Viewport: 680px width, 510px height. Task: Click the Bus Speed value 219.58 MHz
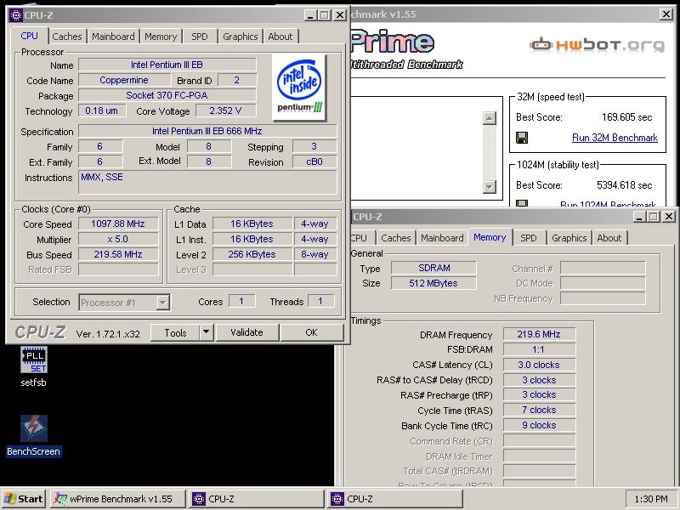tap(118, 254)
